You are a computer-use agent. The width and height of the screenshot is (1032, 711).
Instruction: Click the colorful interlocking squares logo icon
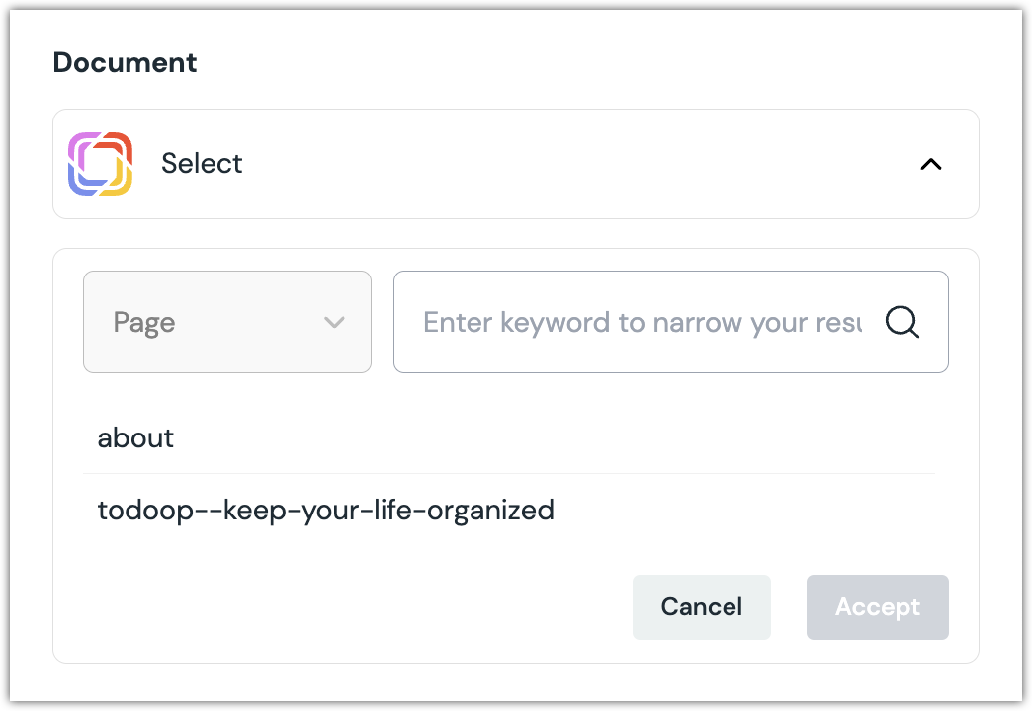tap(100, 164)
